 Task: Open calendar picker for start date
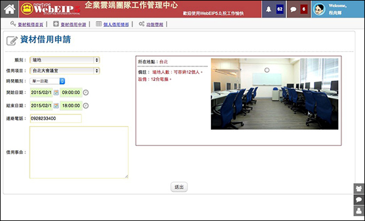click(x=56, y=93)
